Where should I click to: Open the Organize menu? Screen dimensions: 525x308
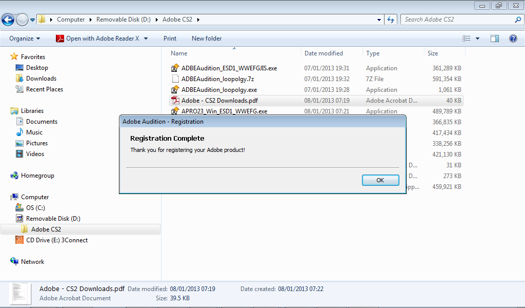tap(25, 38)
